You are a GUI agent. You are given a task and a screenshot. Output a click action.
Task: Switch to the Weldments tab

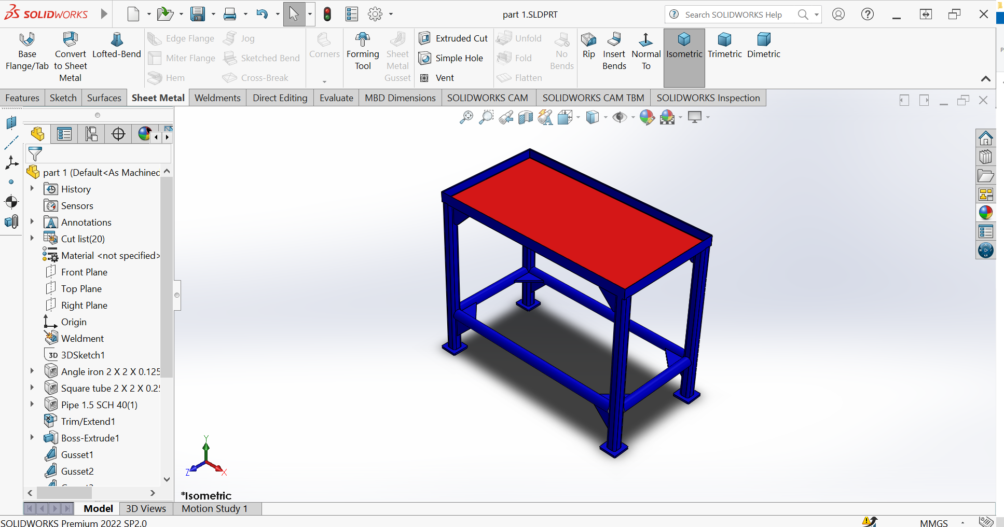click(x=217, y=98)
